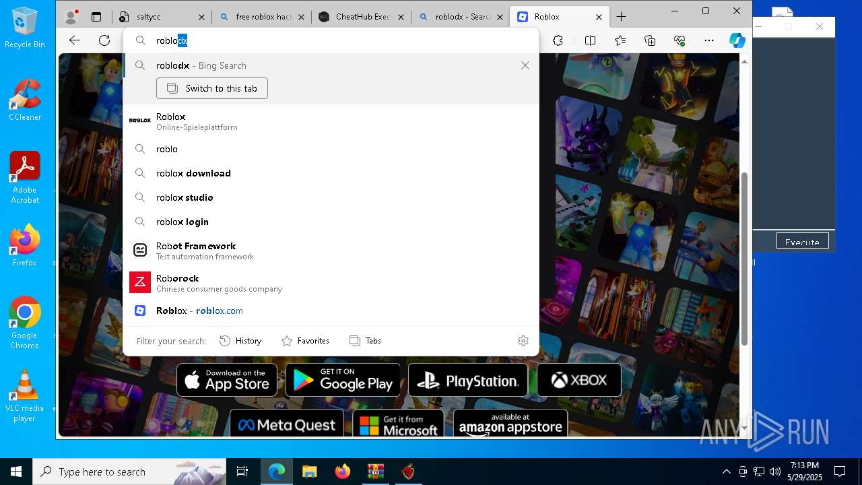Open Task View from the taskbar
The width and height of the screenshot is (862, 485).
pos(242,472)
